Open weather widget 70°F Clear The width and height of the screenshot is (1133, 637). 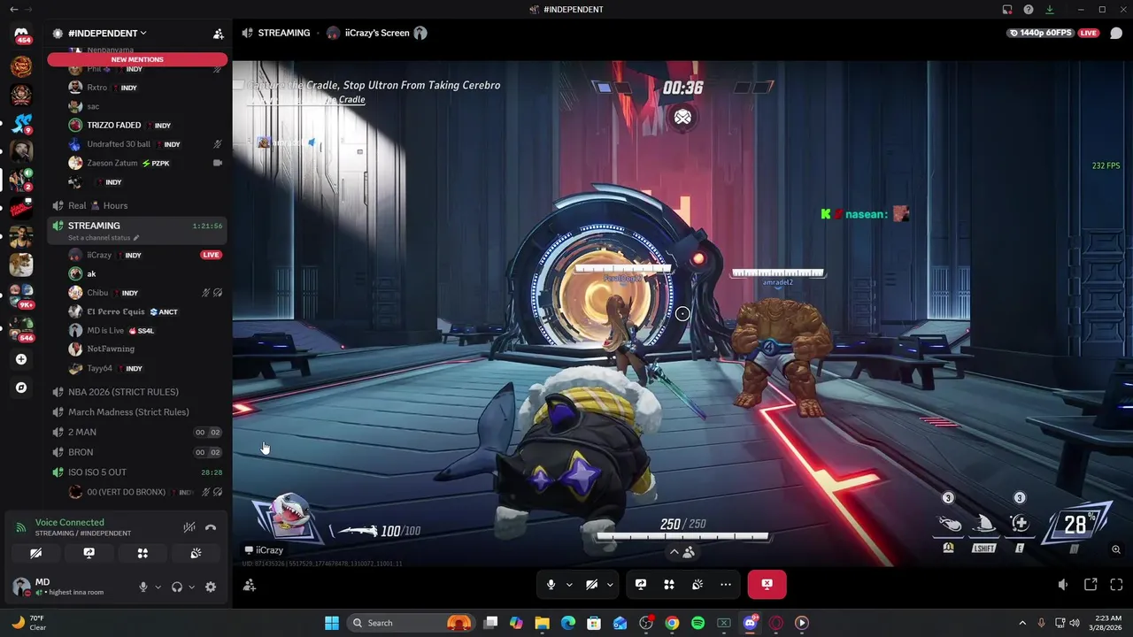coord(28,623)
